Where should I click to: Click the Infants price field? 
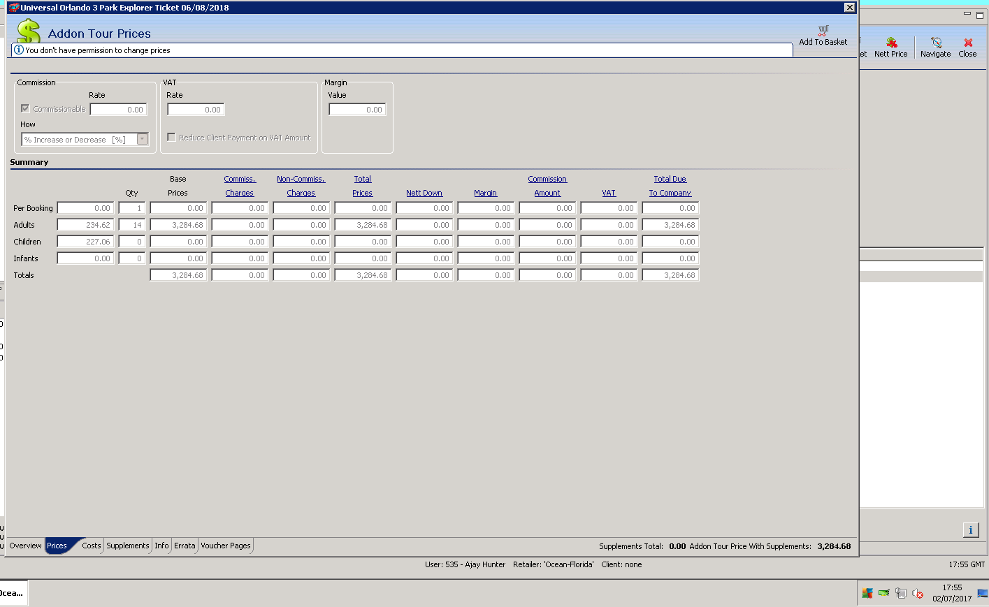[85, 258]
